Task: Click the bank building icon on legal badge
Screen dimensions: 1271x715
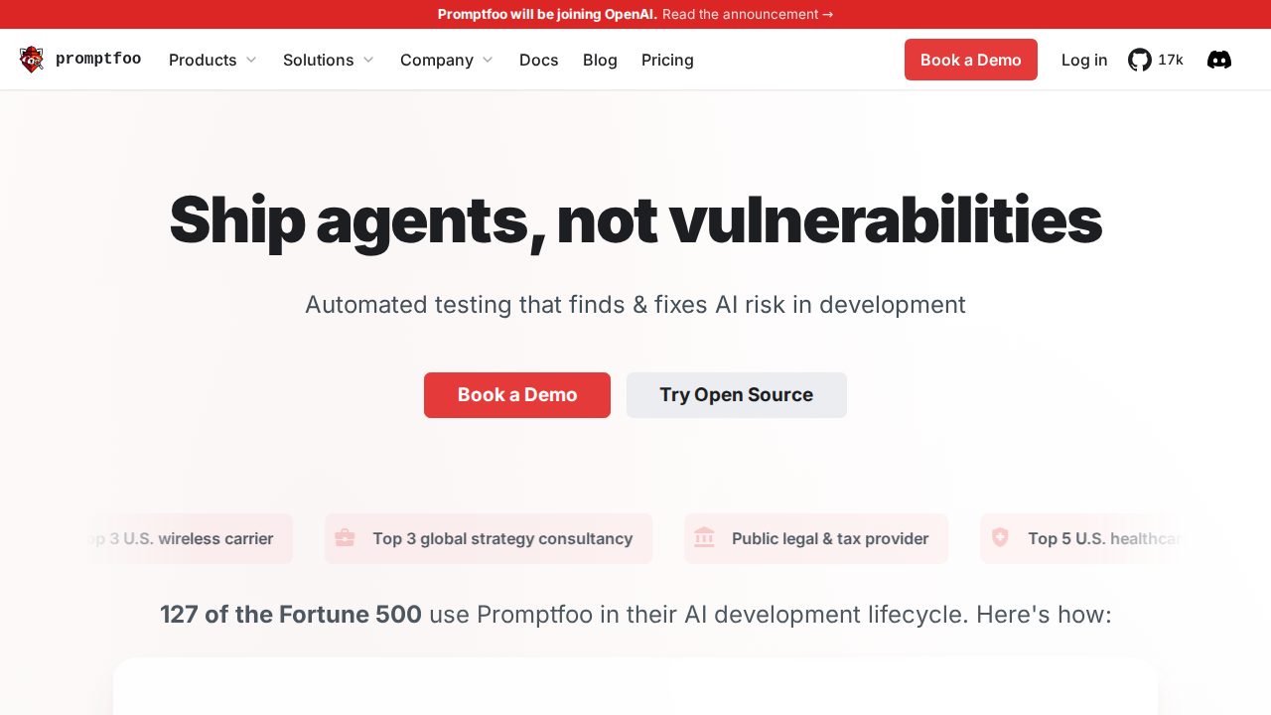Action: pyautogui.click(x=704, y=538)
